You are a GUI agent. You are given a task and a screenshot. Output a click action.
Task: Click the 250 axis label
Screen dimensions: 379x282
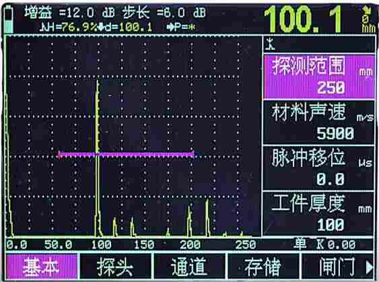coord(246,245)
